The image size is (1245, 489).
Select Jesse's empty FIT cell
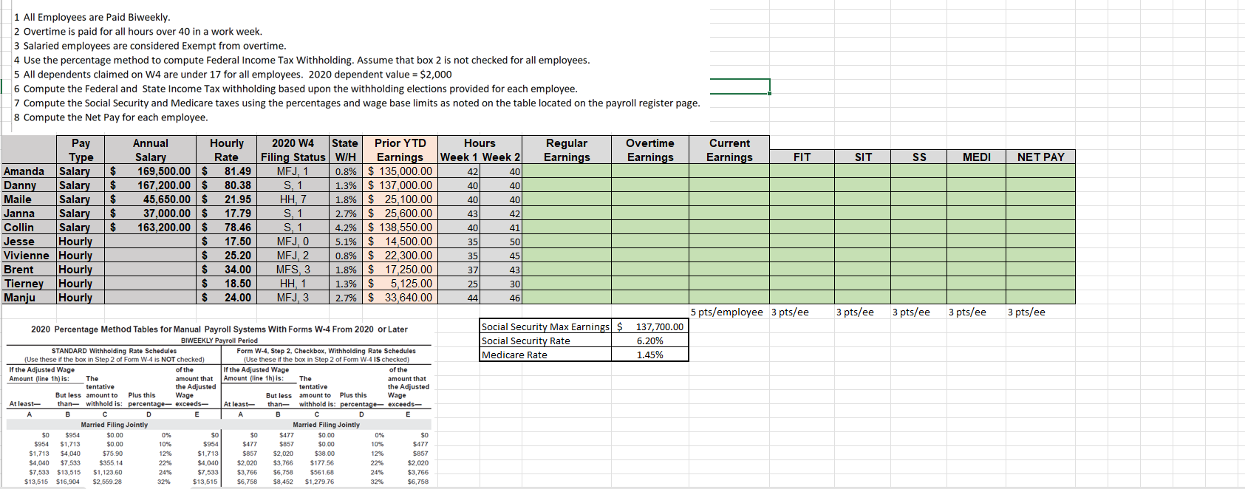(802, 242)
